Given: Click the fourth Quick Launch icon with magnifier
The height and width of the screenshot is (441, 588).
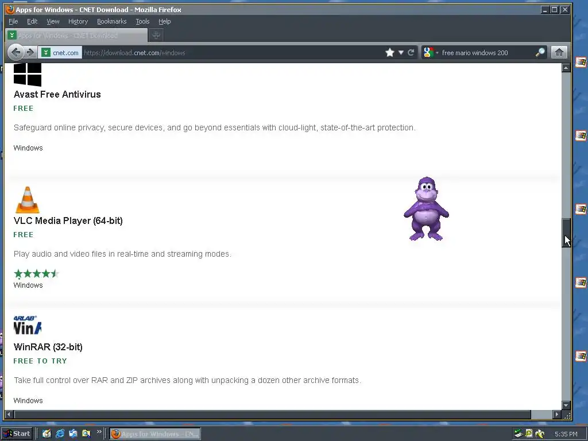Looking at the screenshot, I should point(86,434).
